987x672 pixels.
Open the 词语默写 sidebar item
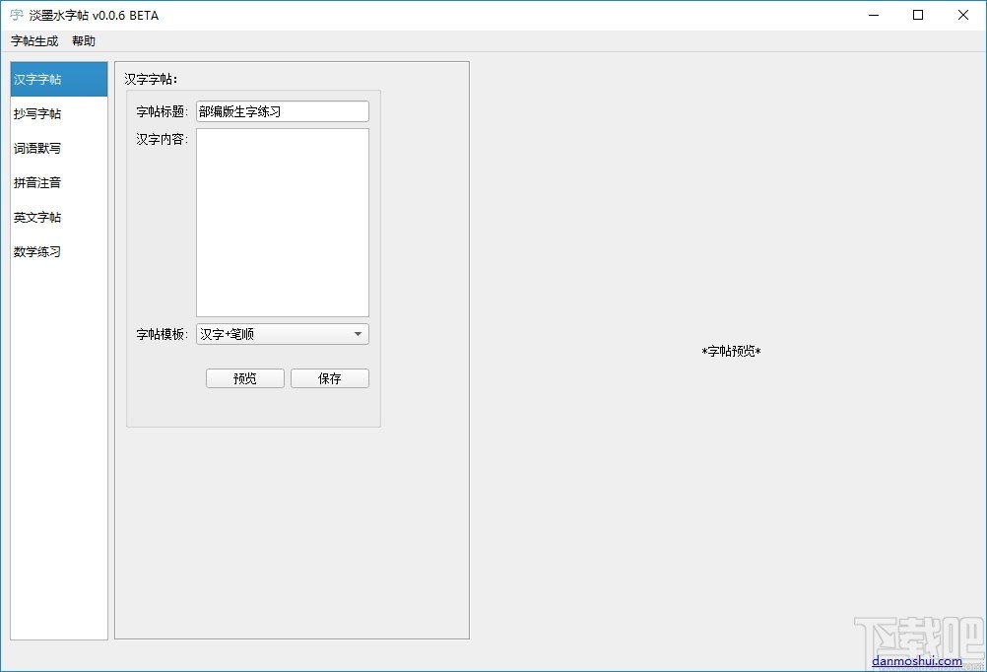click(x=59, y=149)
